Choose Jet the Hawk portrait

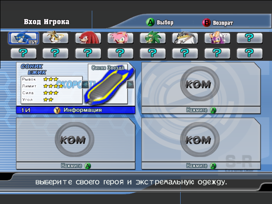pos(153,38)
